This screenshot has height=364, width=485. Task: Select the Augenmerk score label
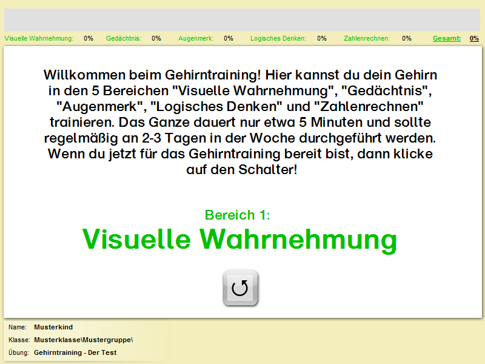tap(195, 38)
